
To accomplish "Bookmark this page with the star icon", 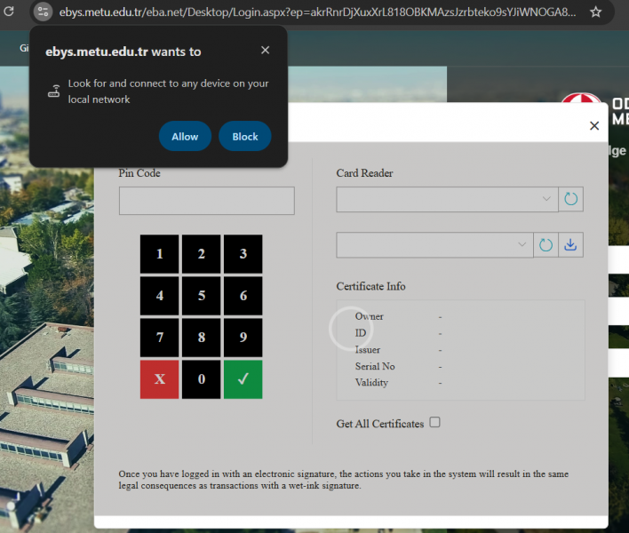I will tap(595, 12).
